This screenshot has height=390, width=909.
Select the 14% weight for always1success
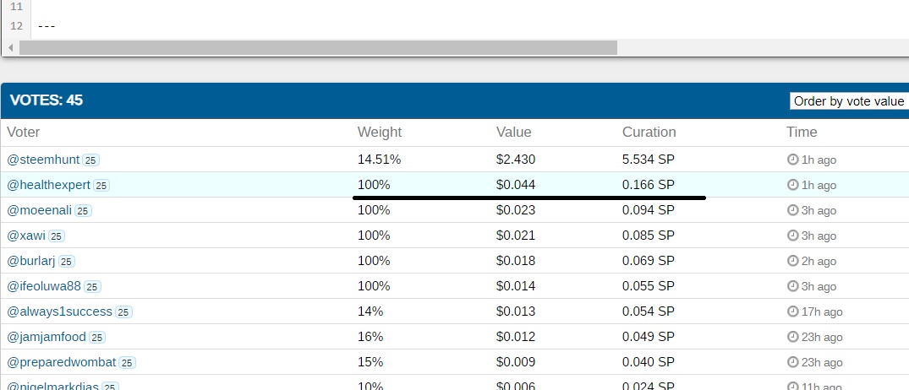(x=370, y=311)
